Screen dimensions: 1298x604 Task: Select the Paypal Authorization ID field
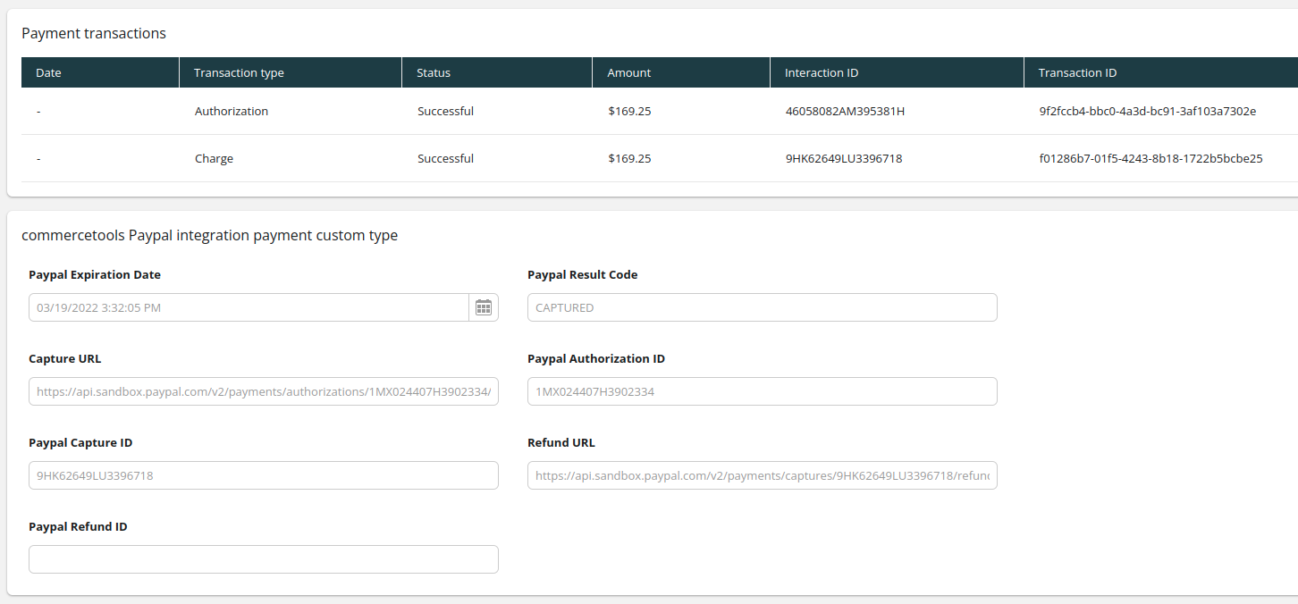coord(762,391)
